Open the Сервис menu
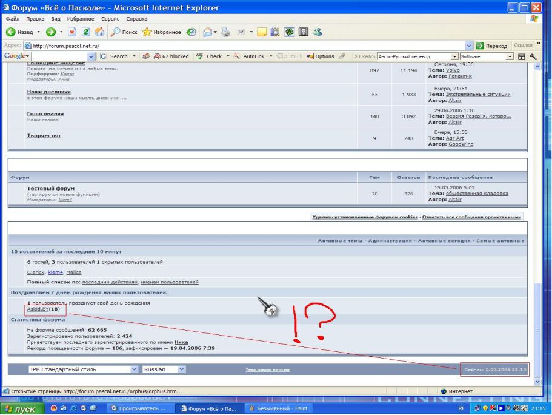 point(111,19)
